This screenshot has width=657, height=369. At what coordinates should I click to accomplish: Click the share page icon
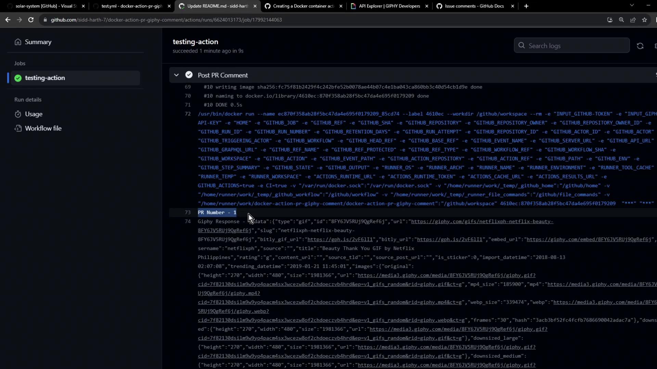[633, 20]
